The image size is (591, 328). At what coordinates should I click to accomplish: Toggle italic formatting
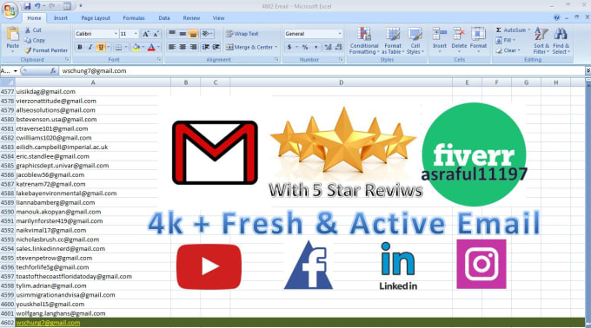point(90,47)
